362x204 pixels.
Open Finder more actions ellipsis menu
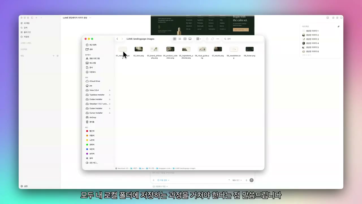tap(217, 39)
